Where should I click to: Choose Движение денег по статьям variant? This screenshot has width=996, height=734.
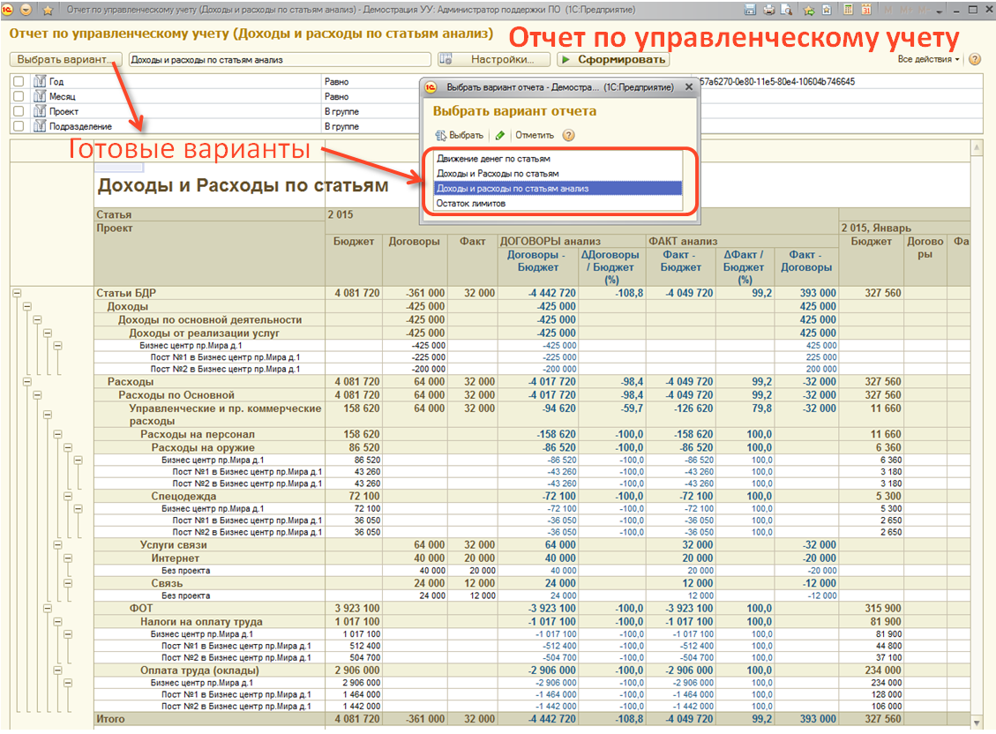pyautogui.click(x=493, y=159)
